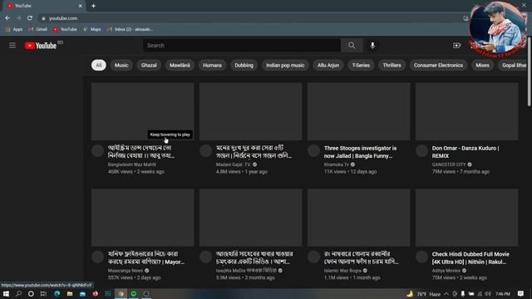Open the Inbox (2) bookmark
Image resolution: width=532 pixels, height=299 pixels.
click(x=130, y=30)
